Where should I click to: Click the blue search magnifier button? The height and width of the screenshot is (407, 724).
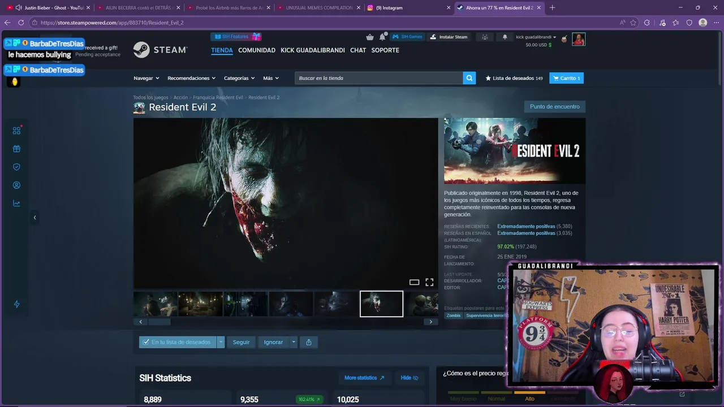pyautogui.click(x=469, y=78)
